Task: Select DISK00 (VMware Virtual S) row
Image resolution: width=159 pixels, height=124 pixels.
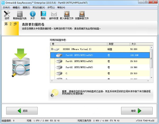Action: [x=100, y=49]
